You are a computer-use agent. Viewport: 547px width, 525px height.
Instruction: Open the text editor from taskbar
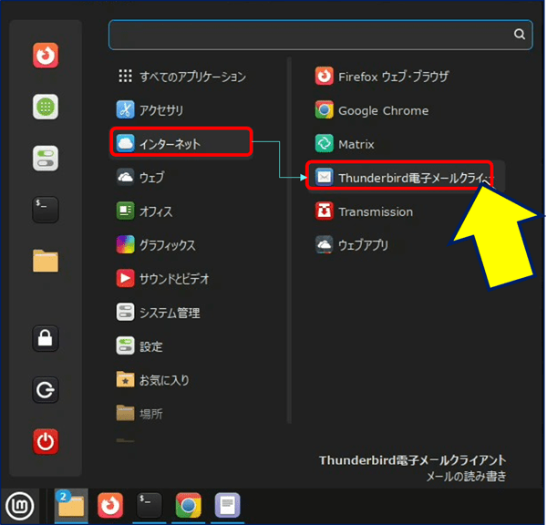click(227, 506)
